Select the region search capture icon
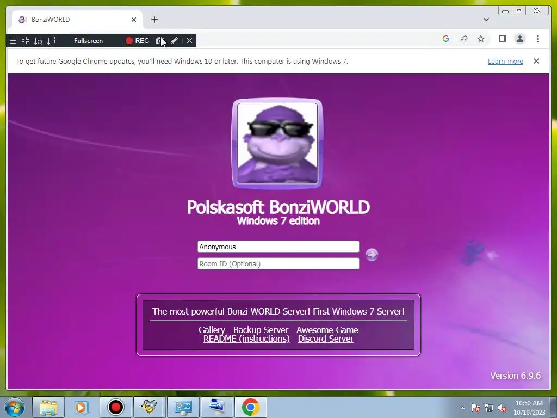This screenshot has height=418, width=557. coord(39,40)
